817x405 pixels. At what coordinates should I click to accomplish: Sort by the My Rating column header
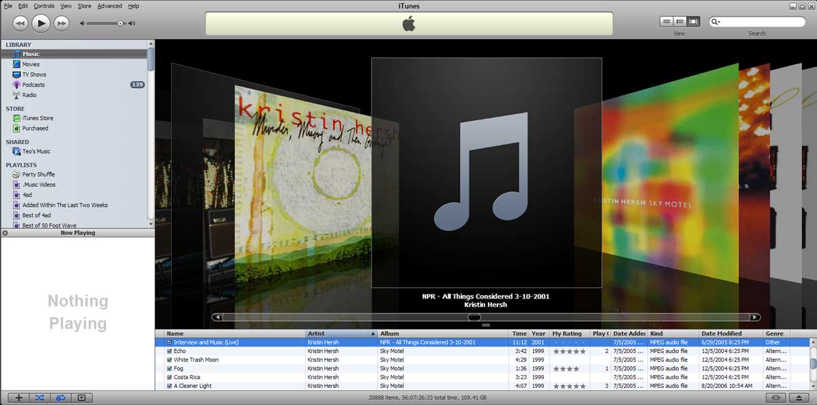point(571,333)
